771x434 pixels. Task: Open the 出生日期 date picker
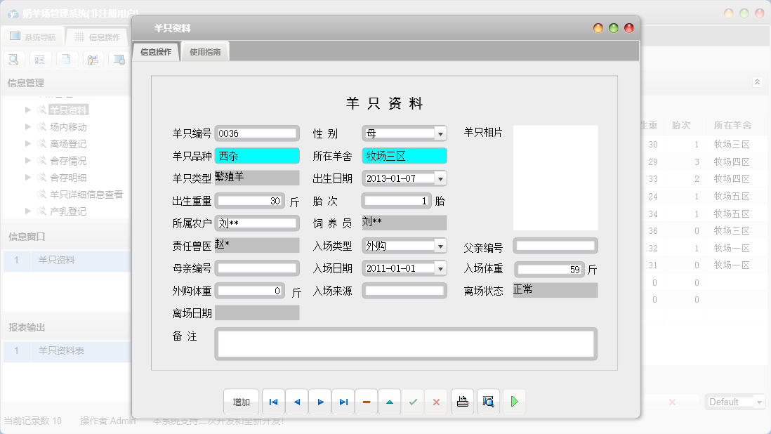pos(440,178)
